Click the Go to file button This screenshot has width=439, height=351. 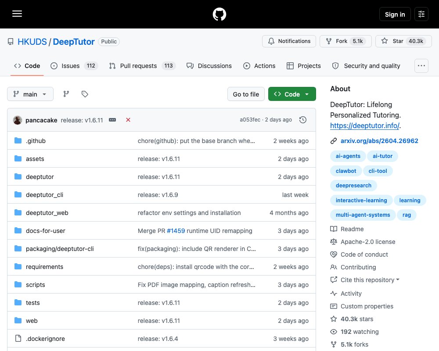click(246, 94)
